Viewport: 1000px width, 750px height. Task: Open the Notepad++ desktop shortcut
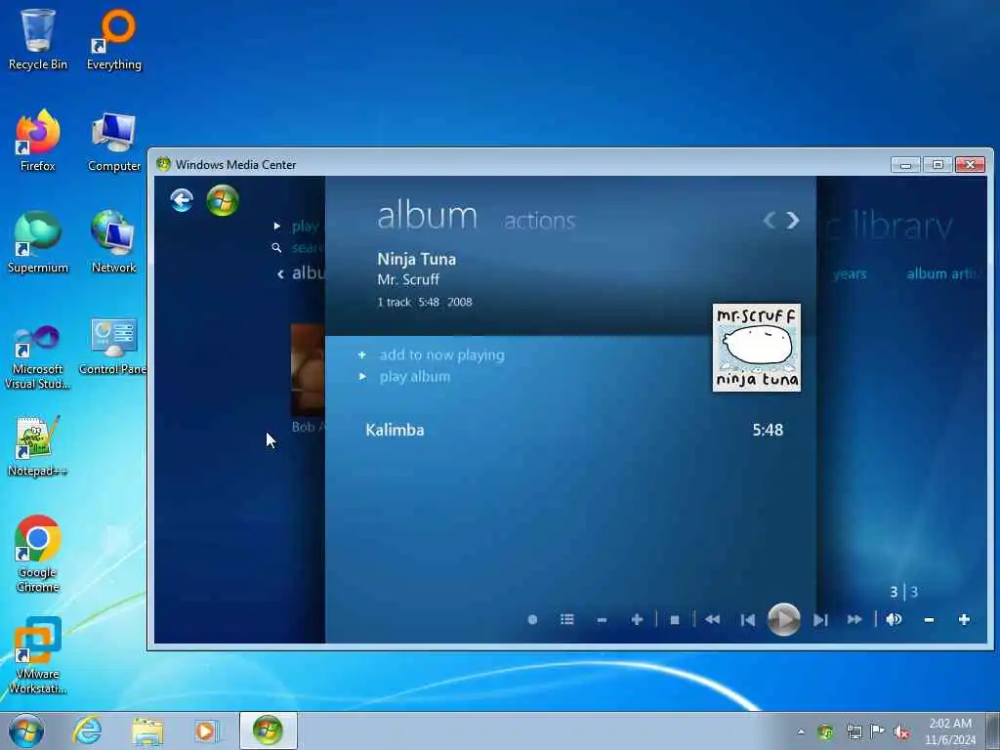tap(38, 446)
